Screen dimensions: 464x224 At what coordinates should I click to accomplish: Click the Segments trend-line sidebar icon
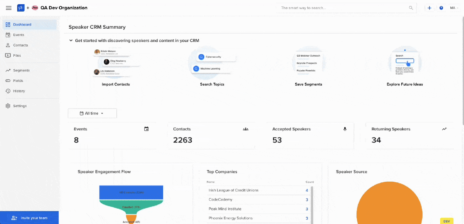click(x=8, y=70)
